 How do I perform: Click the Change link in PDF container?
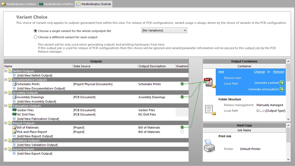click(259, 72)
